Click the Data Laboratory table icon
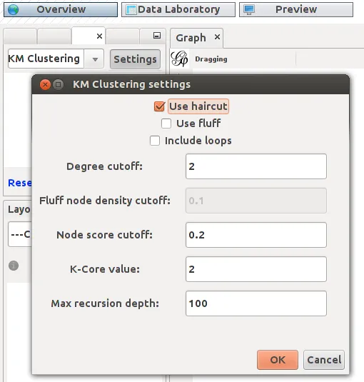 131,10
